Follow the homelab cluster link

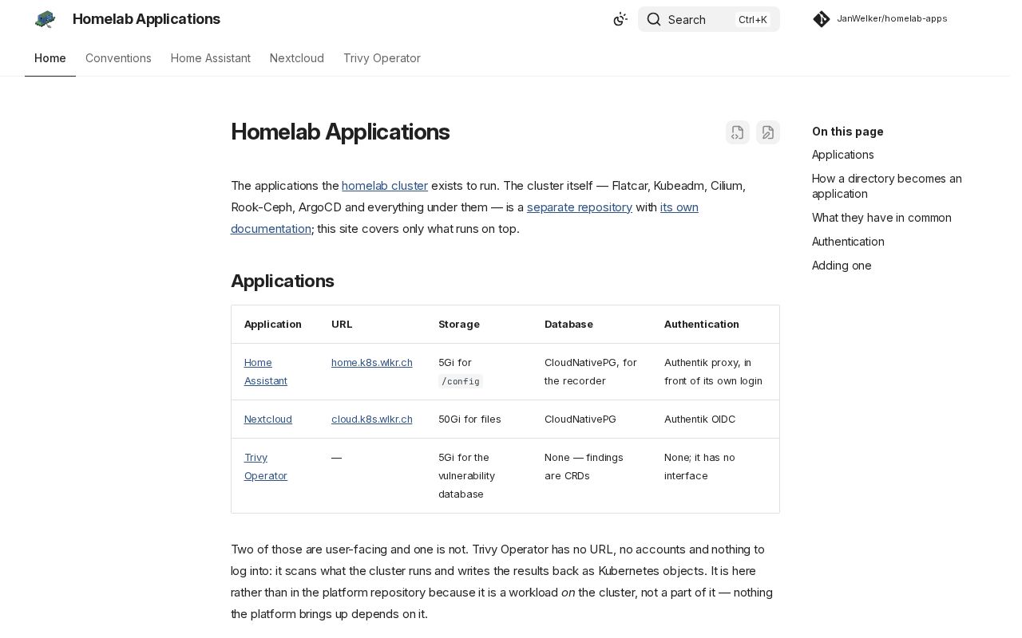(x=385, y=186)
